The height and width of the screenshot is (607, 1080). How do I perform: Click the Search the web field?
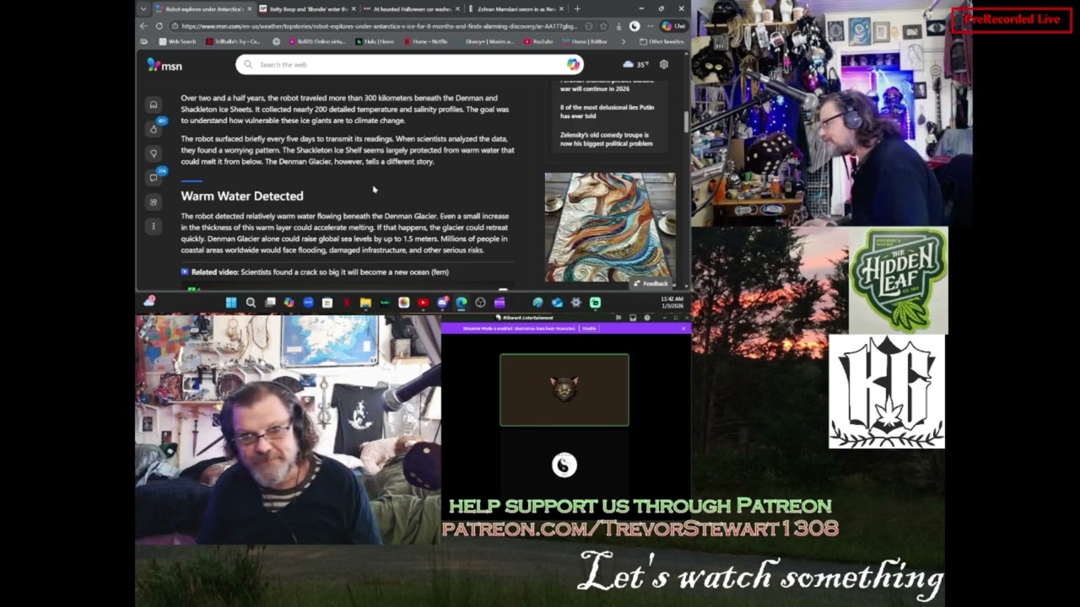(x=409, y=64)
